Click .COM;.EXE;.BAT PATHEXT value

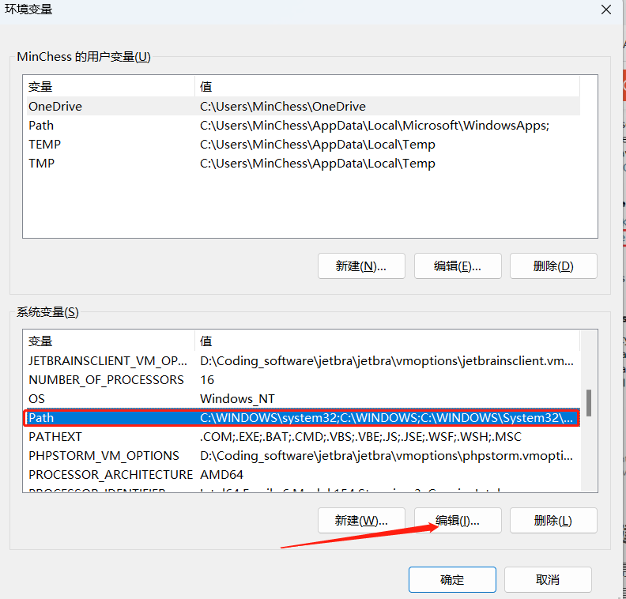(x=360, y=436)
